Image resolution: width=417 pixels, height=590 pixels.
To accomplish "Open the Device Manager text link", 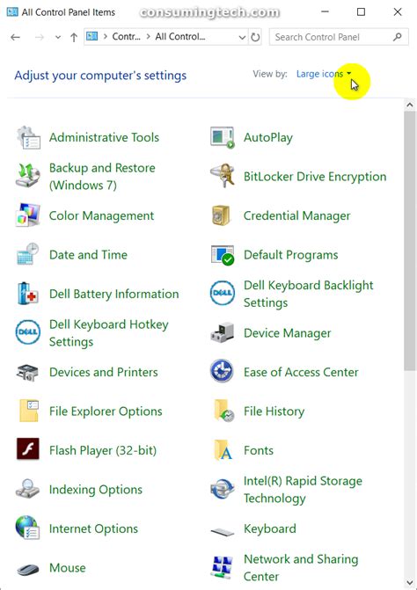I will tap(288, 333).
